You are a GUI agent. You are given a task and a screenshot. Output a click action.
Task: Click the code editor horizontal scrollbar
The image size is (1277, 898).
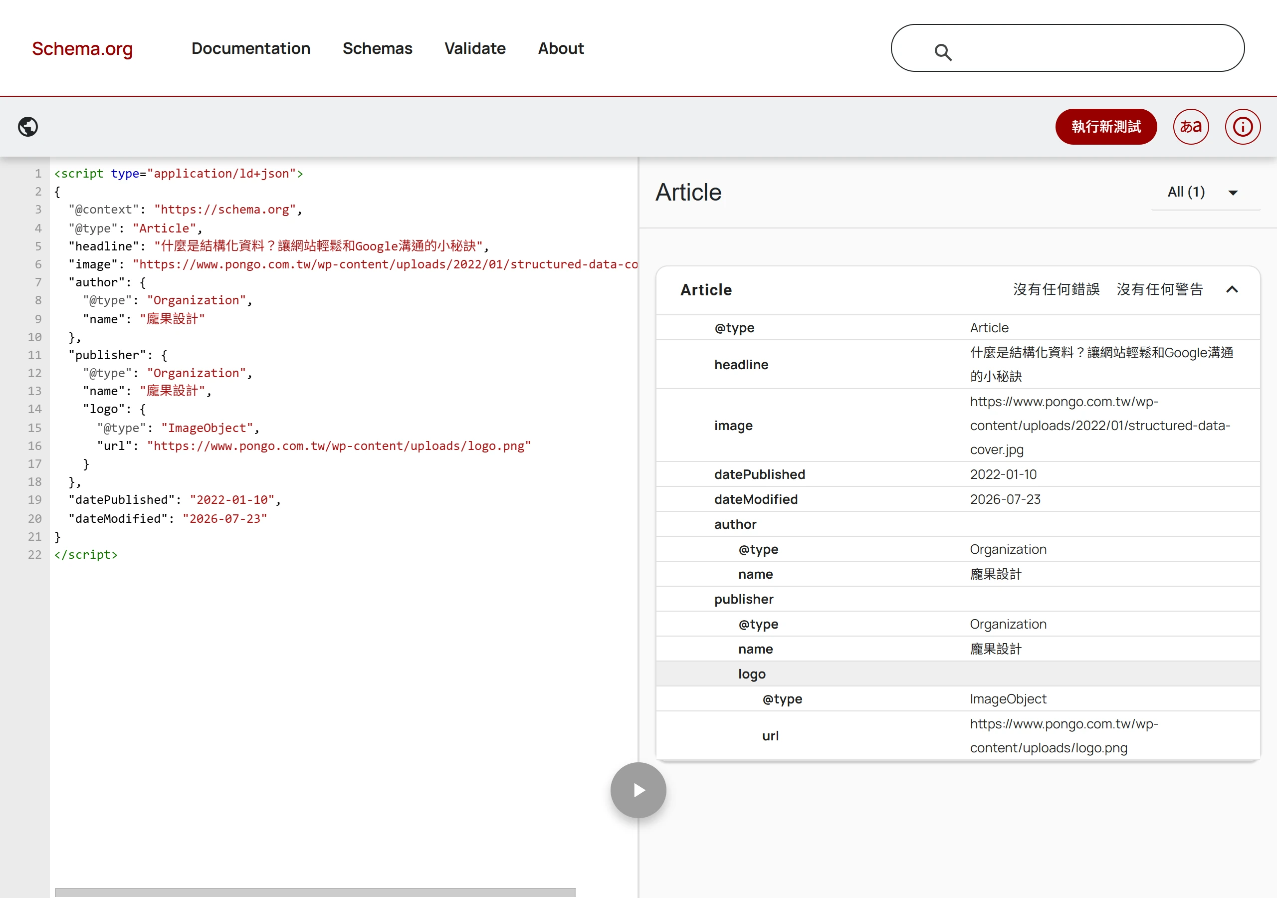click(315, 892)
